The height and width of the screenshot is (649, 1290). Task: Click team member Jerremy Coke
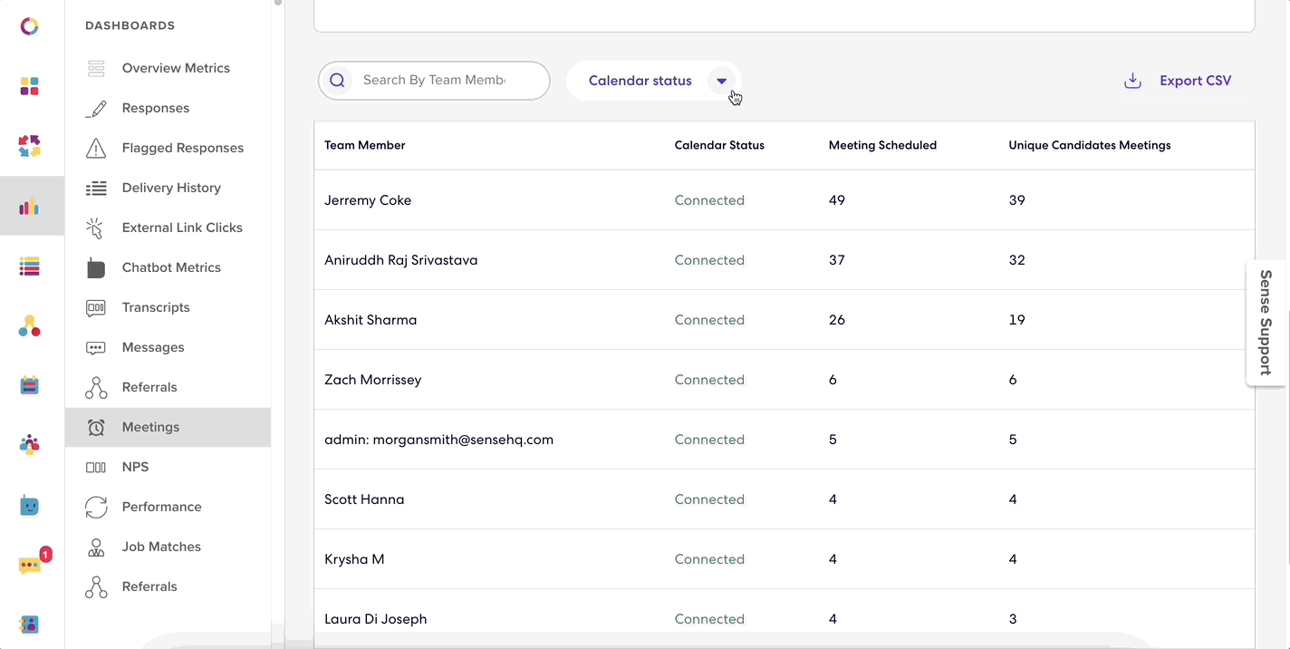pyautogui.click(x=368, y=200)
